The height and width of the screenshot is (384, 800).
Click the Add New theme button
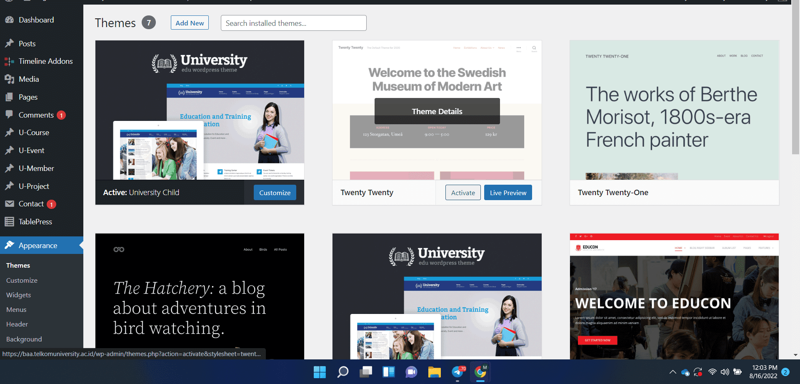pos(190,23)
